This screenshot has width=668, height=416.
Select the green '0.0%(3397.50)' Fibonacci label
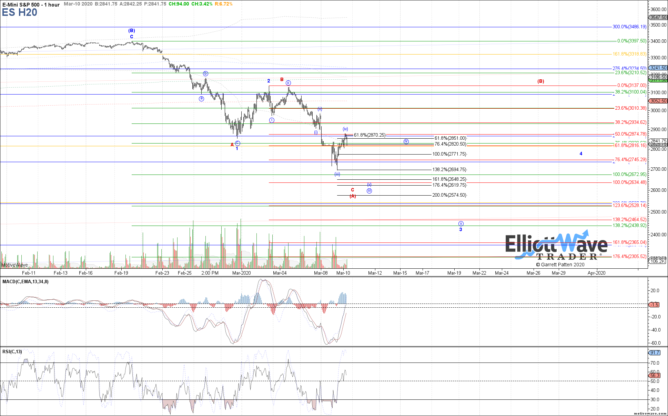pyautogui.click(x=632, y=41)
